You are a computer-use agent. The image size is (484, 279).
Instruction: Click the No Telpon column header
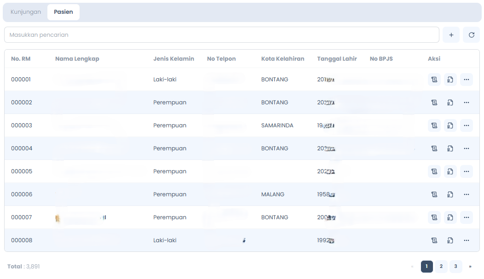click(221, 59)
